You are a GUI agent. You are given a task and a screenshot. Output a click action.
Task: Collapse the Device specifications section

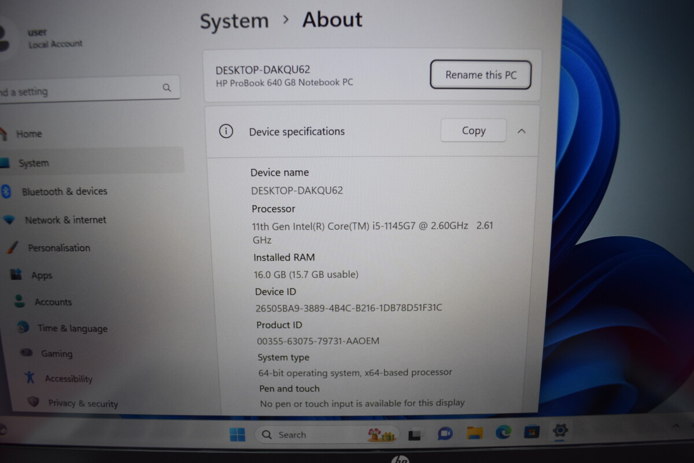click(522, 131)
